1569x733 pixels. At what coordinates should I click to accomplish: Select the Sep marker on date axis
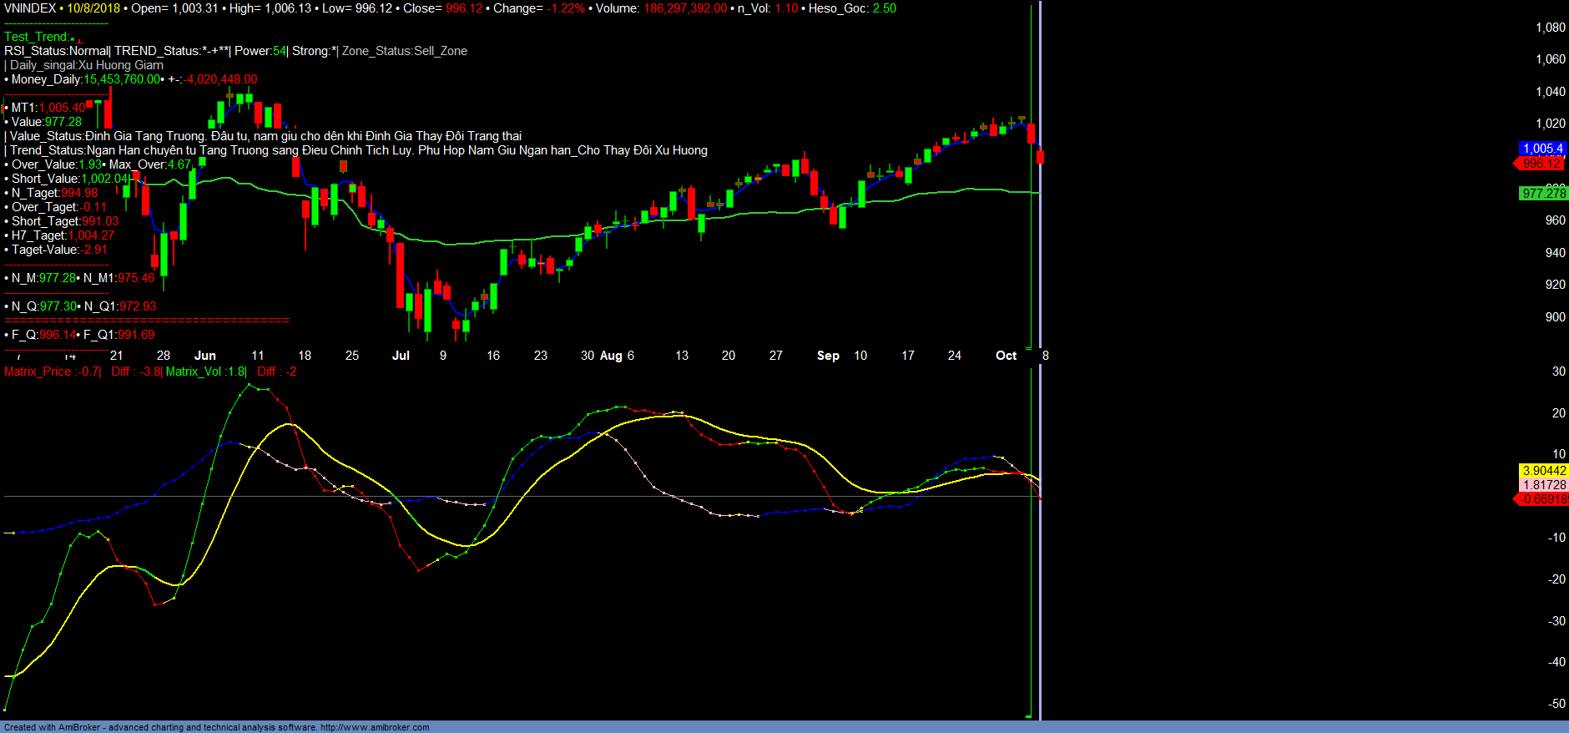coord(828,356)
